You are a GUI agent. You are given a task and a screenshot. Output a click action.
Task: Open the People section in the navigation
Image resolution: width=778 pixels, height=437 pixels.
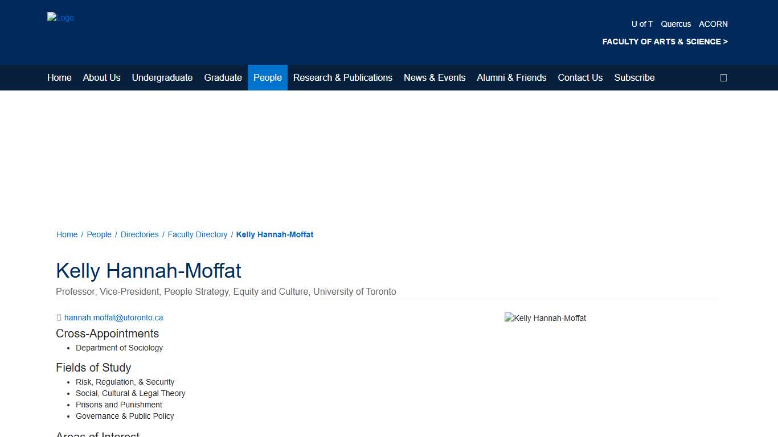[267, 77]
